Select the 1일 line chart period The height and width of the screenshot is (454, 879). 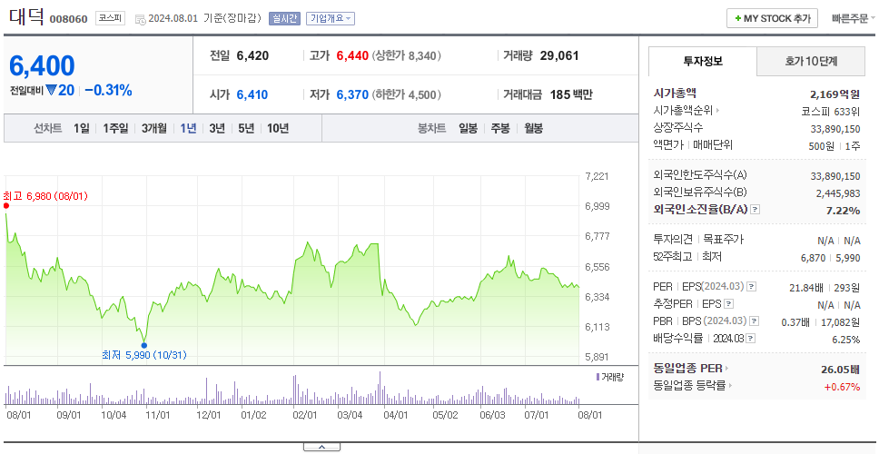(82, 128)
